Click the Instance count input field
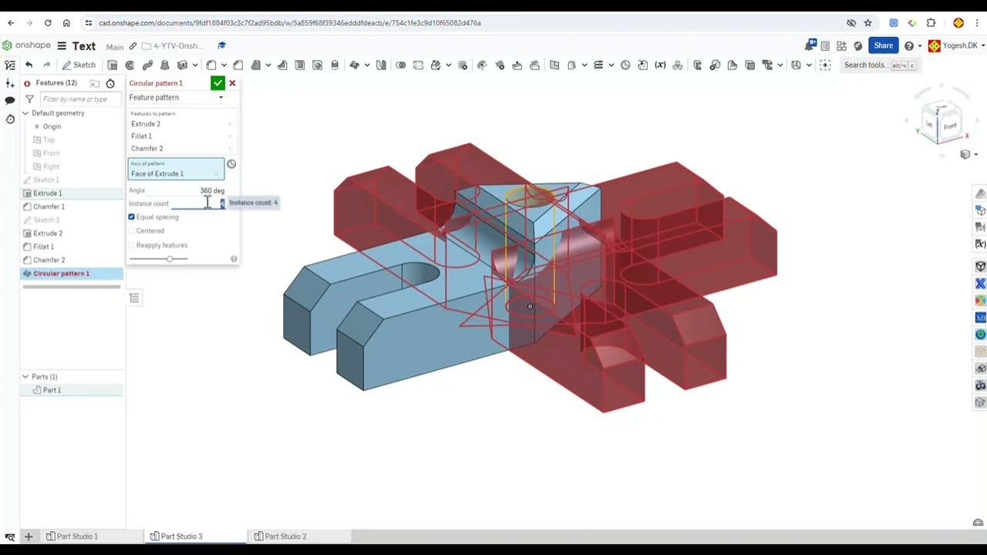This screenshot has width=987, height=555. point(197,203)
